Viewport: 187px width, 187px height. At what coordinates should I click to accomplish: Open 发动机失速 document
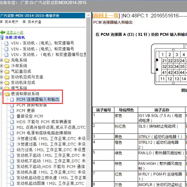click(x=51, y=172)
